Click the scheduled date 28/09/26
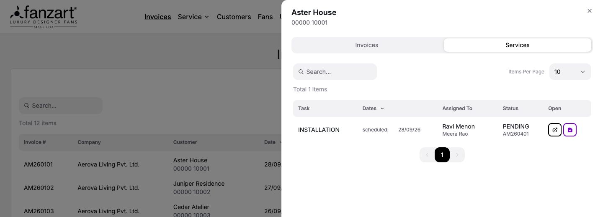The width and height of the screenshot is (603, 217). pos(409,130)
